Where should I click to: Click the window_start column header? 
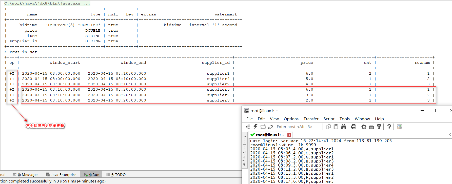click(x=65, y=63)
